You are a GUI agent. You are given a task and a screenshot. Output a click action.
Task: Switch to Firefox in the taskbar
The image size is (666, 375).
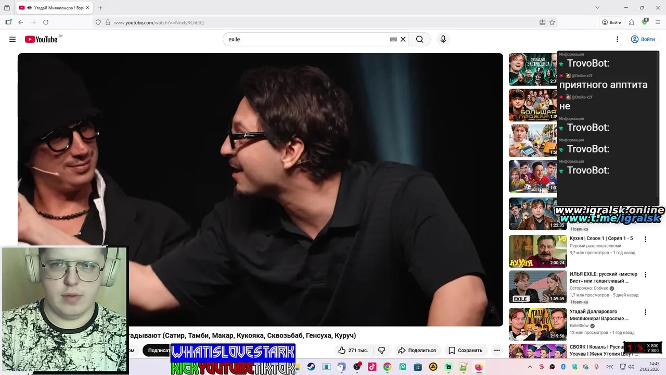479,367
